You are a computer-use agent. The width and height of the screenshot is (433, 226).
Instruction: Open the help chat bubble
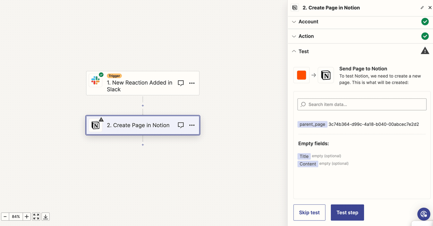click(x=424, y=214)
